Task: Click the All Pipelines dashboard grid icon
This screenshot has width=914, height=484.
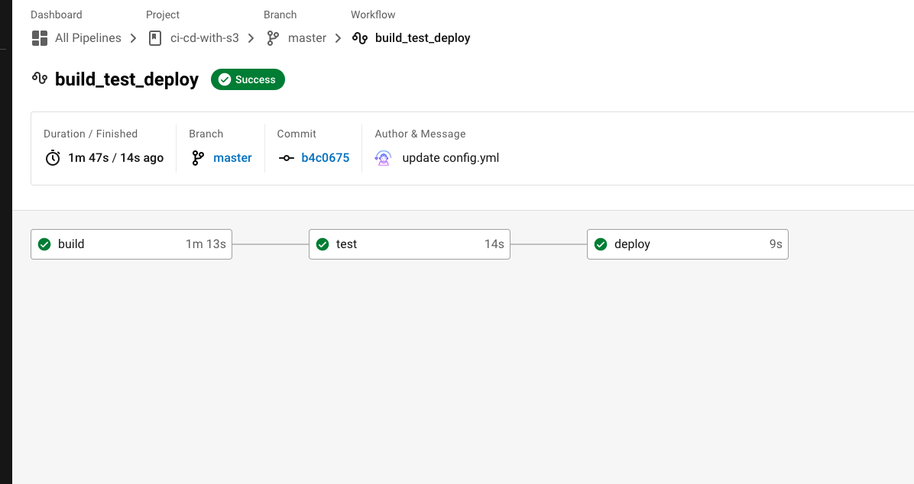Action: coord(40,38)
